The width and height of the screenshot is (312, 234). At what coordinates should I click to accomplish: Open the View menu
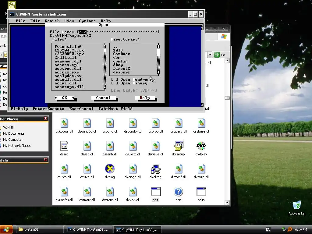tap(69, 21)
